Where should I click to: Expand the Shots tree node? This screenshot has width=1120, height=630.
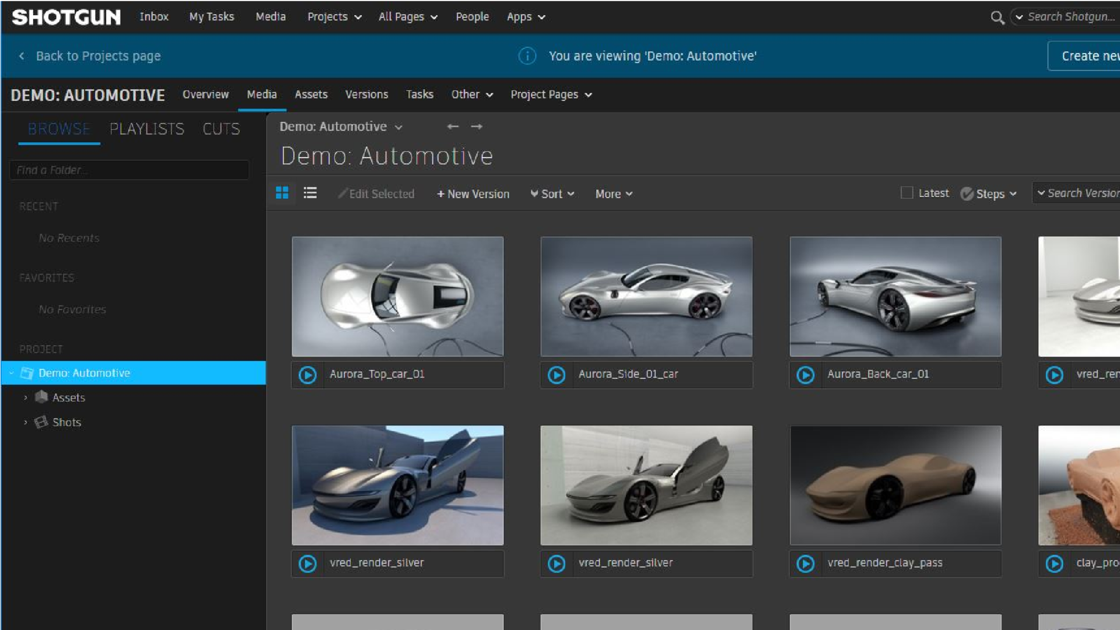(x=25, y=422)
